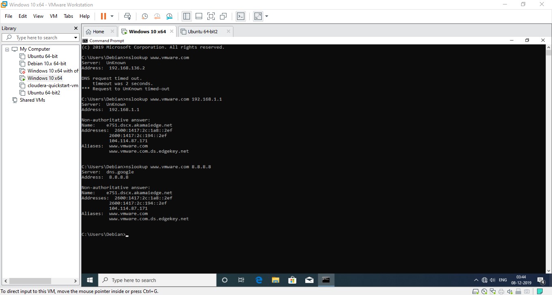Suspend the virtual machine

pos(104,16)
